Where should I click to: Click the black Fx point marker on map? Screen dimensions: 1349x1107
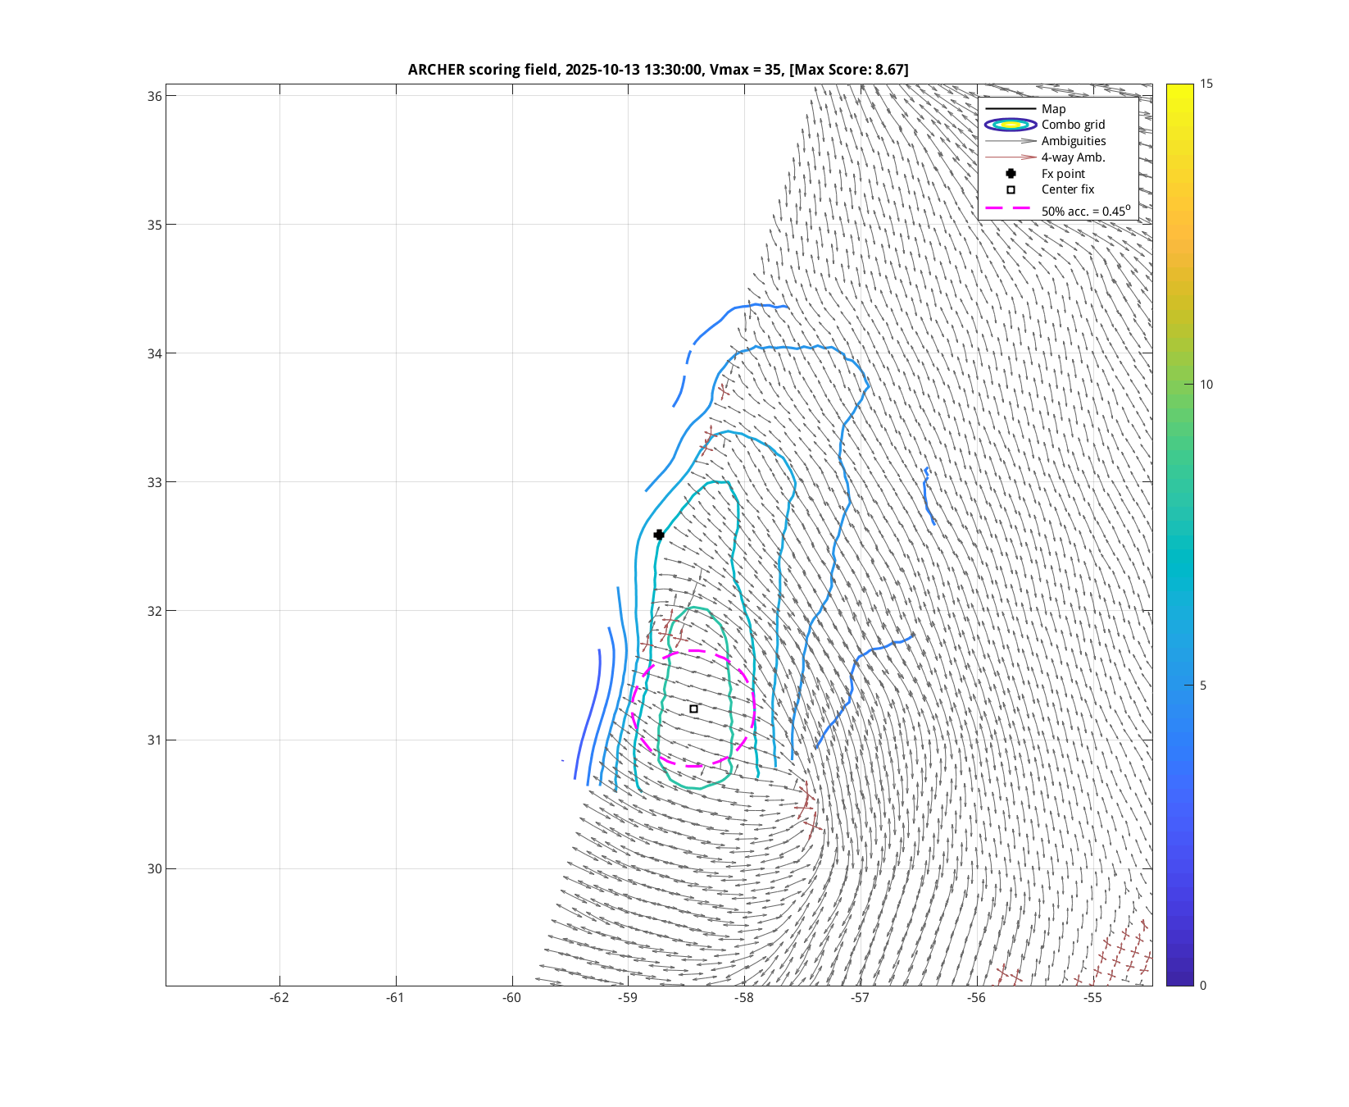click(658, 535)
